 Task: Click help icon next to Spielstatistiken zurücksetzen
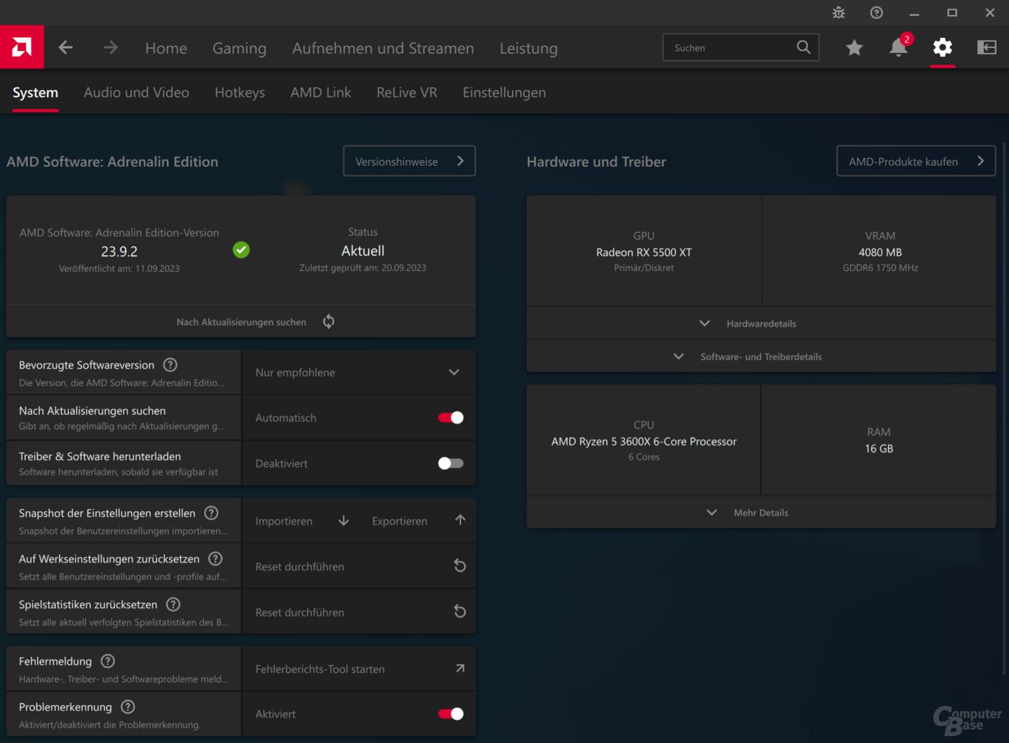(173, 604)
